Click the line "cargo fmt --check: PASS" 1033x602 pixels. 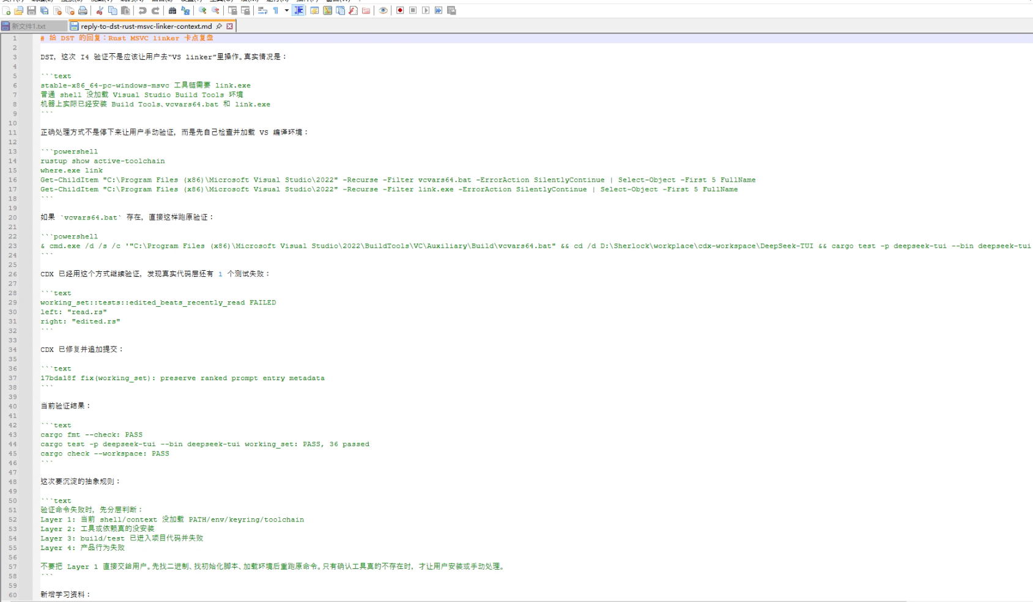(x=91, y=435)
